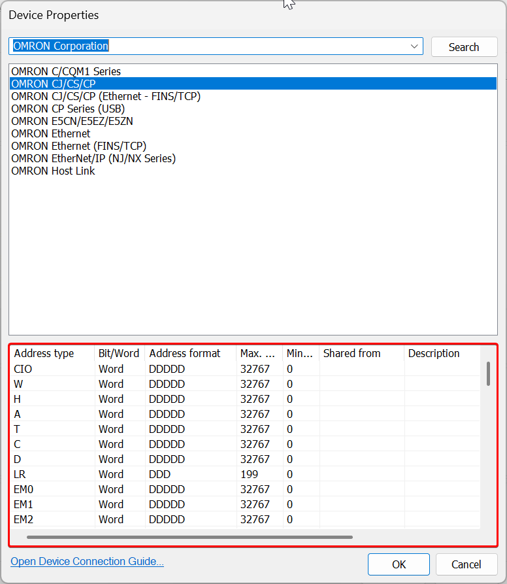Image resolution: width=507 pixels, height=584 pixels.
Task: Click the Search button
Action: tap(464, 47)
